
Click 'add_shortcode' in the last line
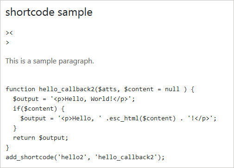[30, 157]
